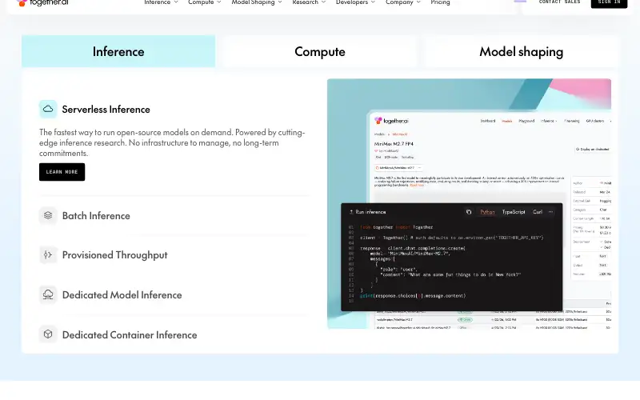This screenshot has width=640, height=400.
Task: Click the Learn More button
Action: pyautogui.click(x=62, y=172)
